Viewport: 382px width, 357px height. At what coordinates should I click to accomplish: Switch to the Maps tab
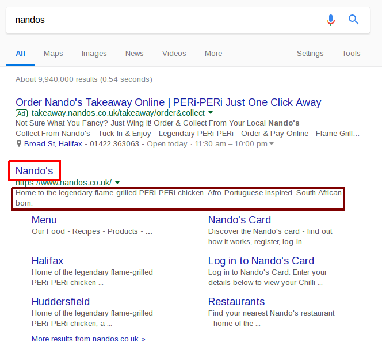(x=53, y=54)
